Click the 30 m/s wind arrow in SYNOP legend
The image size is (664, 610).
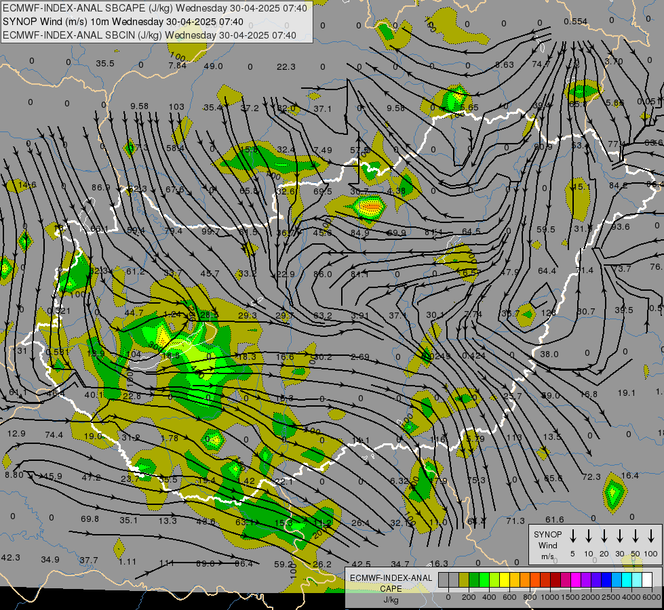[x=619, y=536]
